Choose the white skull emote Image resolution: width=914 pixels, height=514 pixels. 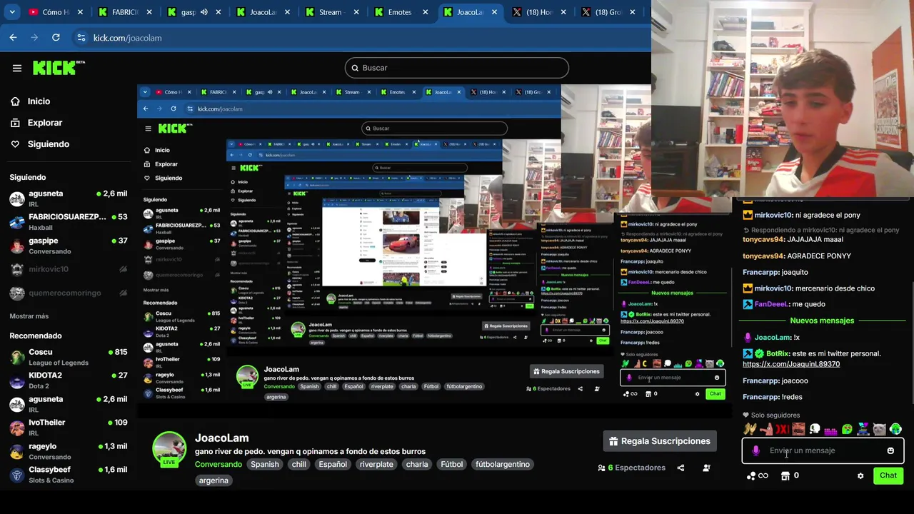(x=815, y=429)
